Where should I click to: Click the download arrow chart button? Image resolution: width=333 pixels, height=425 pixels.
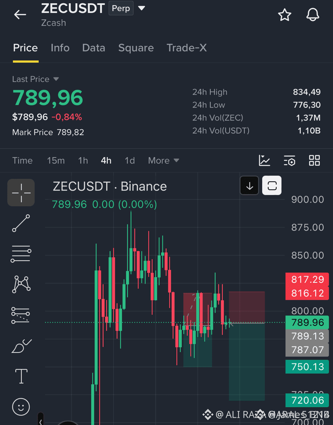pyautogui.click(x=249, y=186)
